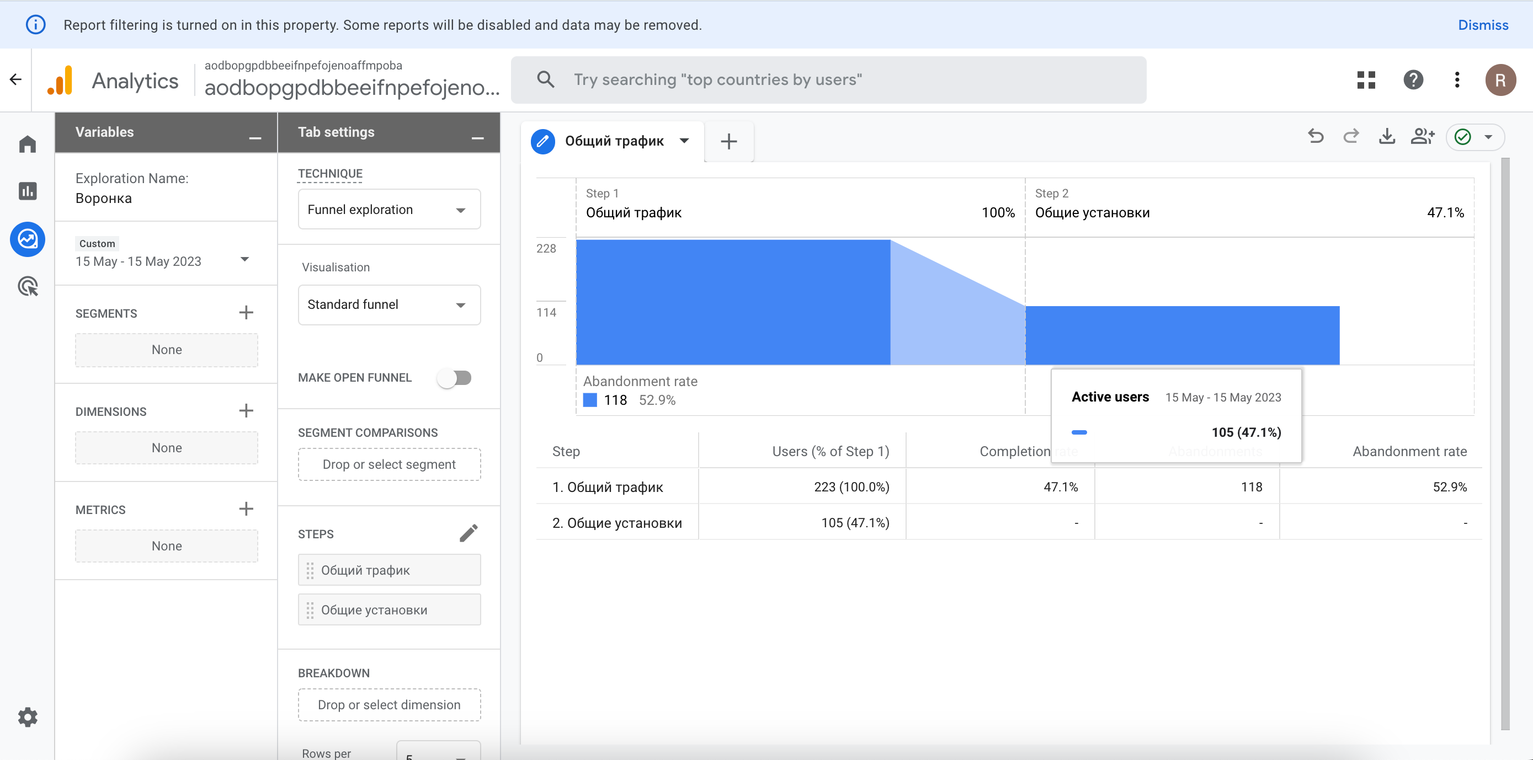The image size is (1533, 760).
Task: Open the Funnel exploration technique dropdown
Action: point(389,210)
